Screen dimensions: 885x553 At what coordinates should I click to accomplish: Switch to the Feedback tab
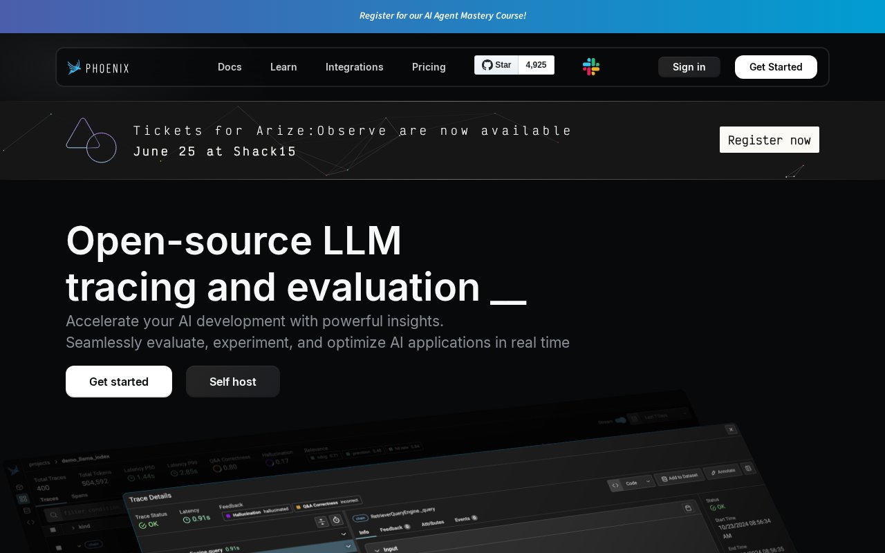395,528
